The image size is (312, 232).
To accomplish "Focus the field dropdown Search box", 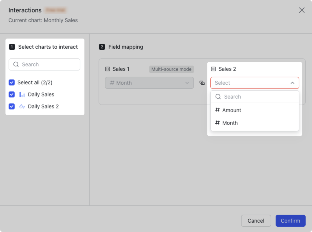I will [255, 97].
